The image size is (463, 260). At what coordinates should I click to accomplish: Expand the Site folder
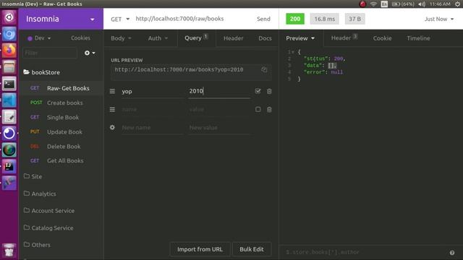(x=33, y=176)
